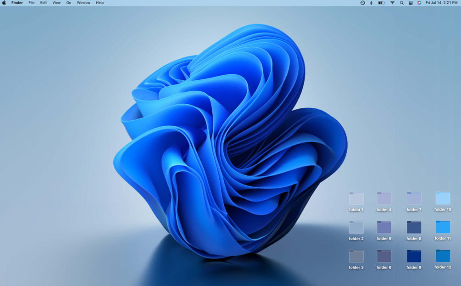Image resolution: width=461 pixels, height=286 pixels.
Task: Open the Bluetooth status menu
Action: tap(371, 3)
